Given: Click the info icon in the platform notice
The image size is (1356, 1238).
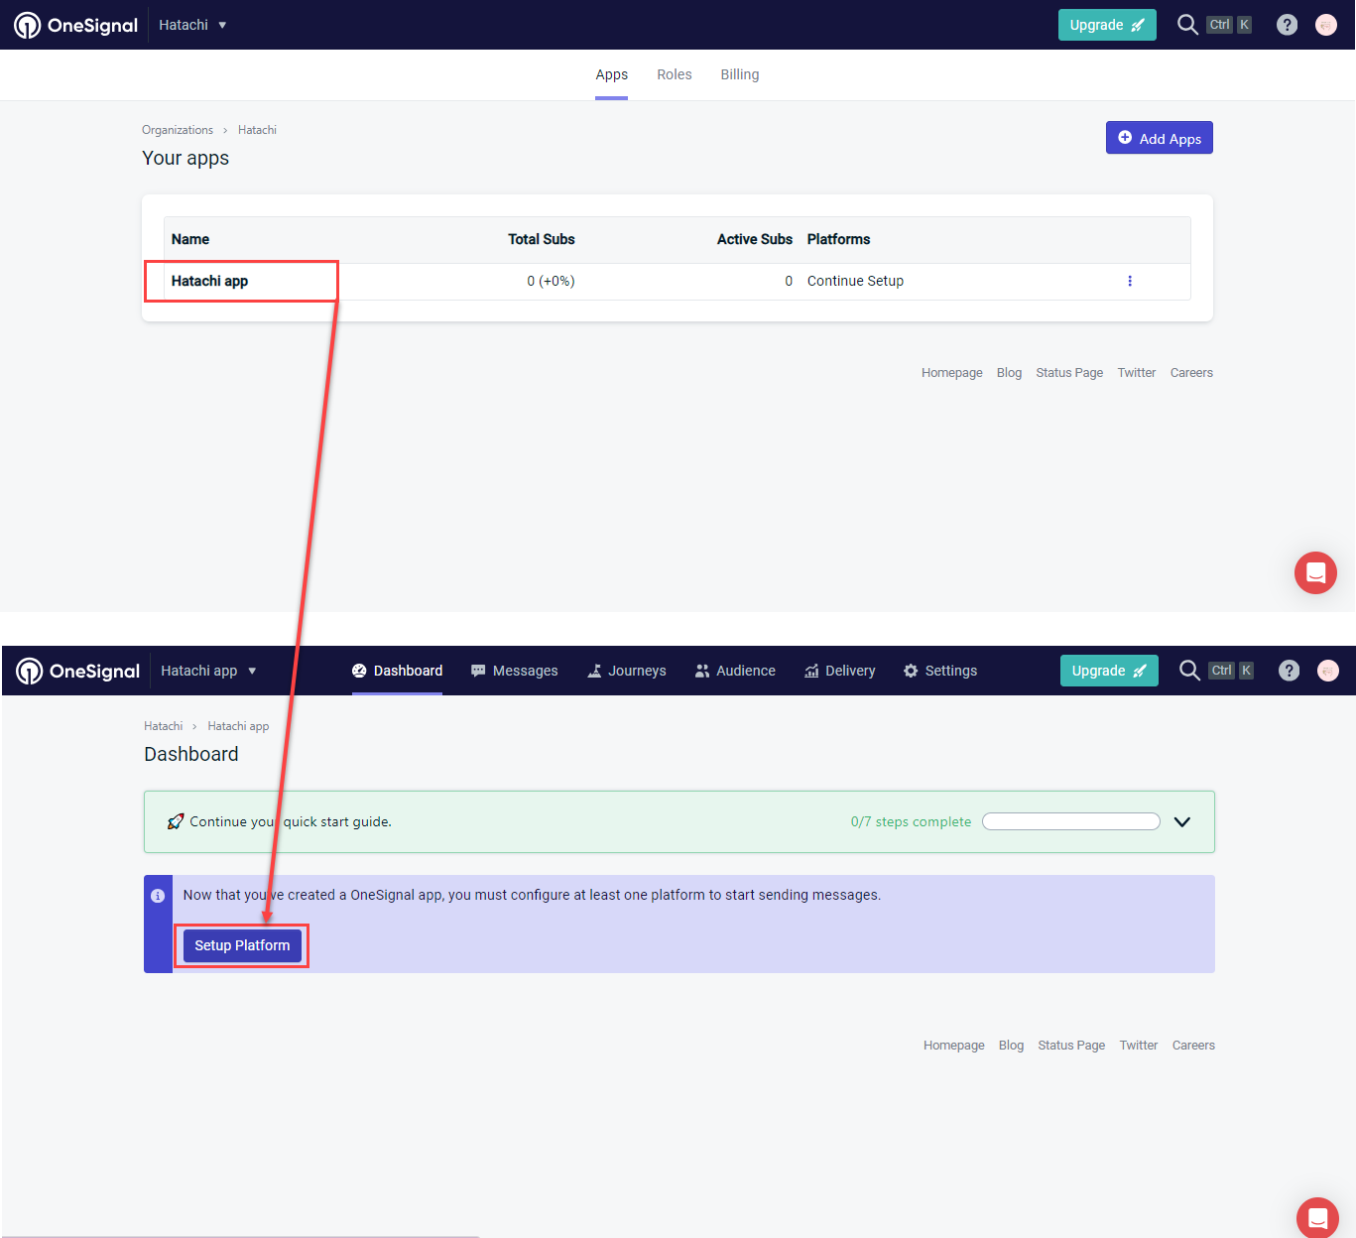Looking at the screenshot, I should click(x=158, y=896).
